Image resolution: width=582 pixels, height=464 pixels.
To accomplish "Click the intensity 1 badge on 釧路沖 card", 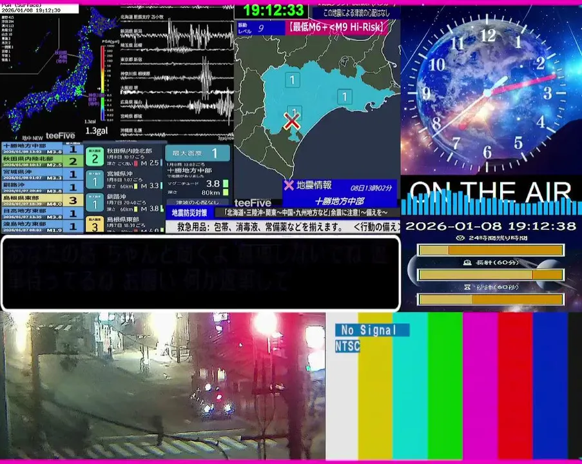I will (x=95, y=204).
